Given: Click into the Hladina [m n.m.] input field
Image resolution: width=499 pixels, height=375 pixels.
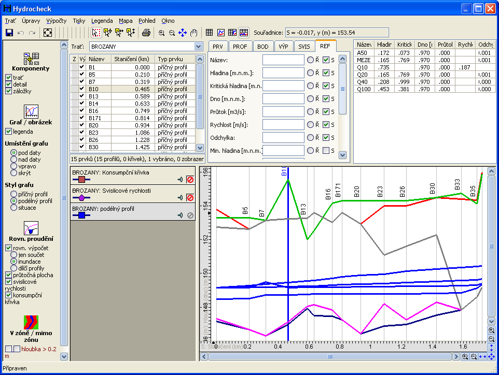Looking at the screenshot, I should (x=283, y=73).
